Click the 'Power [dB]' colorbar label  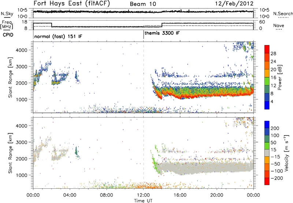point(279,77)
